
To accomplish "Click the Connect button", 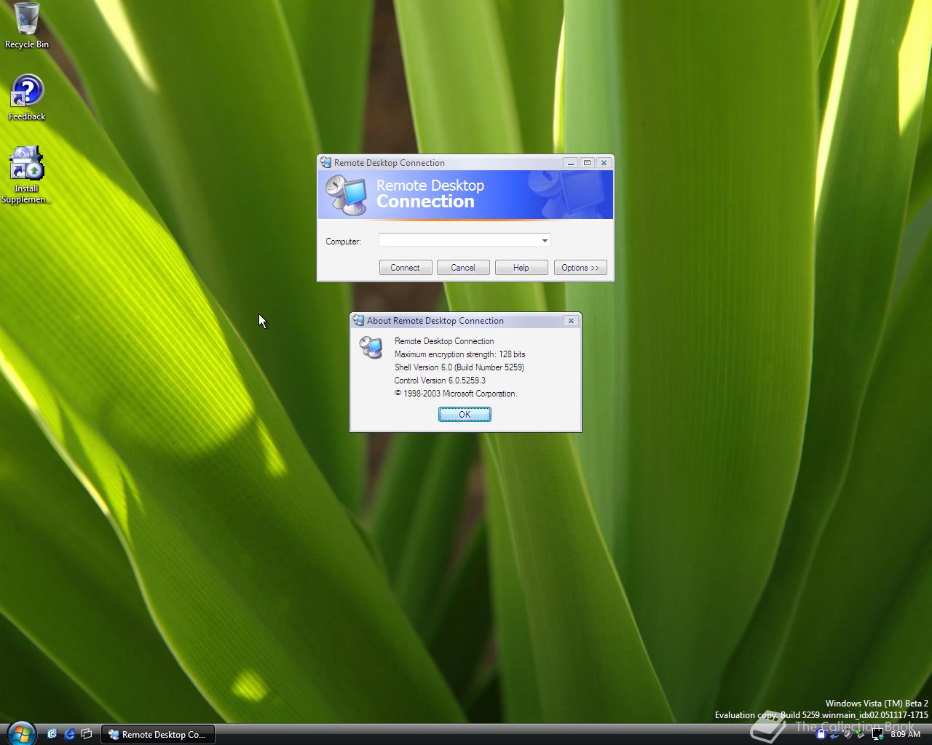I will click(406, 268).
